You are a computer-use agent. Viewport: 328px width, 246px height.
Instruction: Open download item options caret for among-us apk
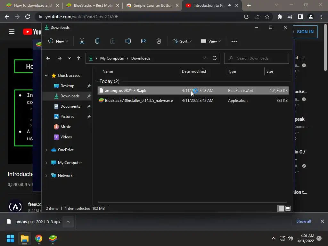pyautogui.click(x=68, y=222)
